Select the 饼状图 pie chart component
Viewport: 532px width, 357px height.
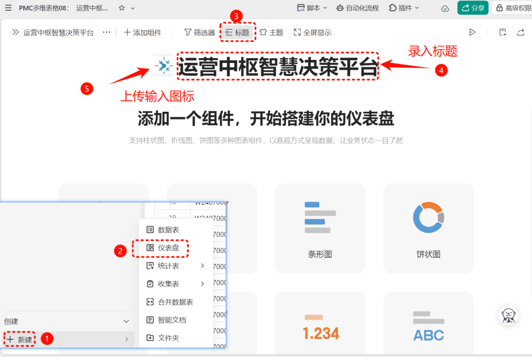point(428,228)
